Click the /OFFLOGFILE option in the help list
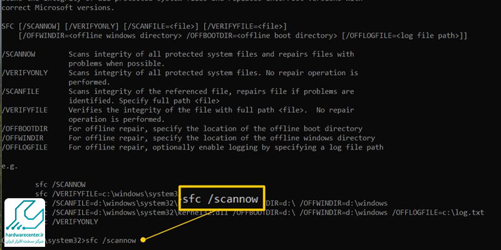 coord(26,147)
